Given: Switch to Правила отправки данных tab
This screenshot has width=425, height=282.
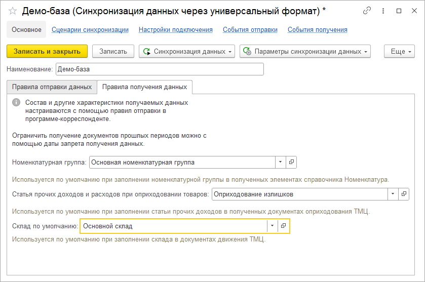Looking at the screenshot, I should coord(52,87).
